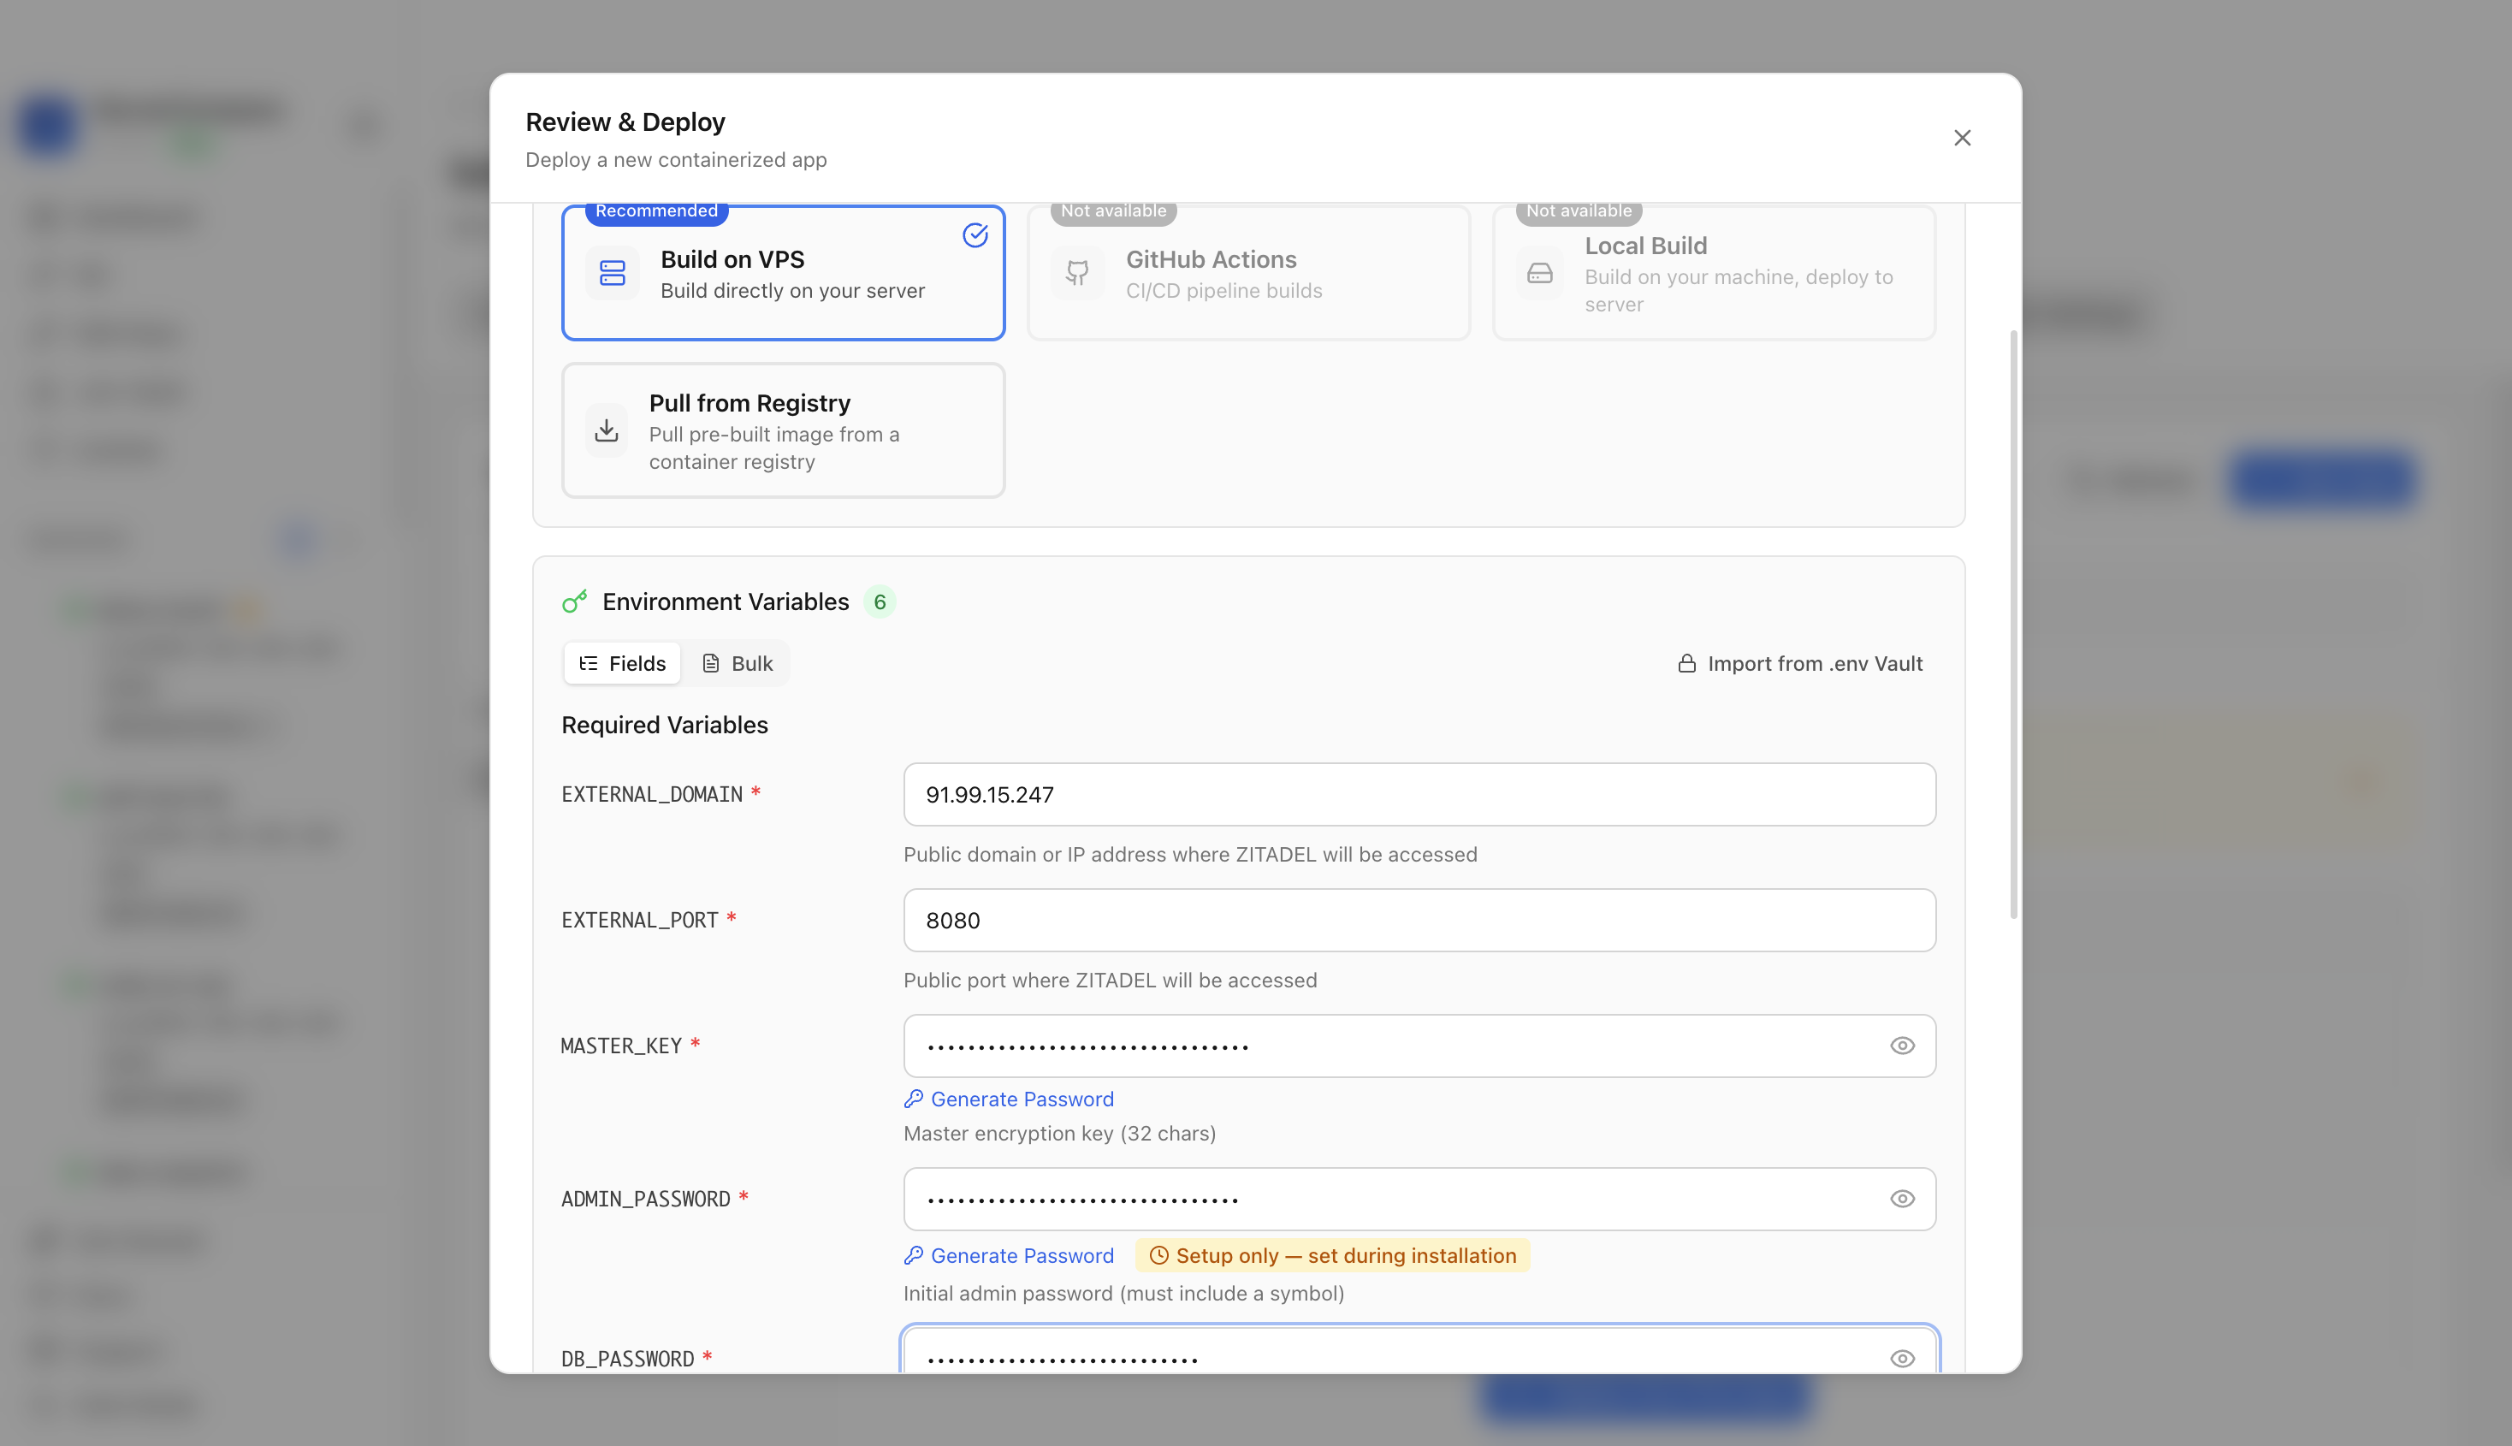
Task: Click the Public port ZITADEL hint text
Action: pos(1110,981)
